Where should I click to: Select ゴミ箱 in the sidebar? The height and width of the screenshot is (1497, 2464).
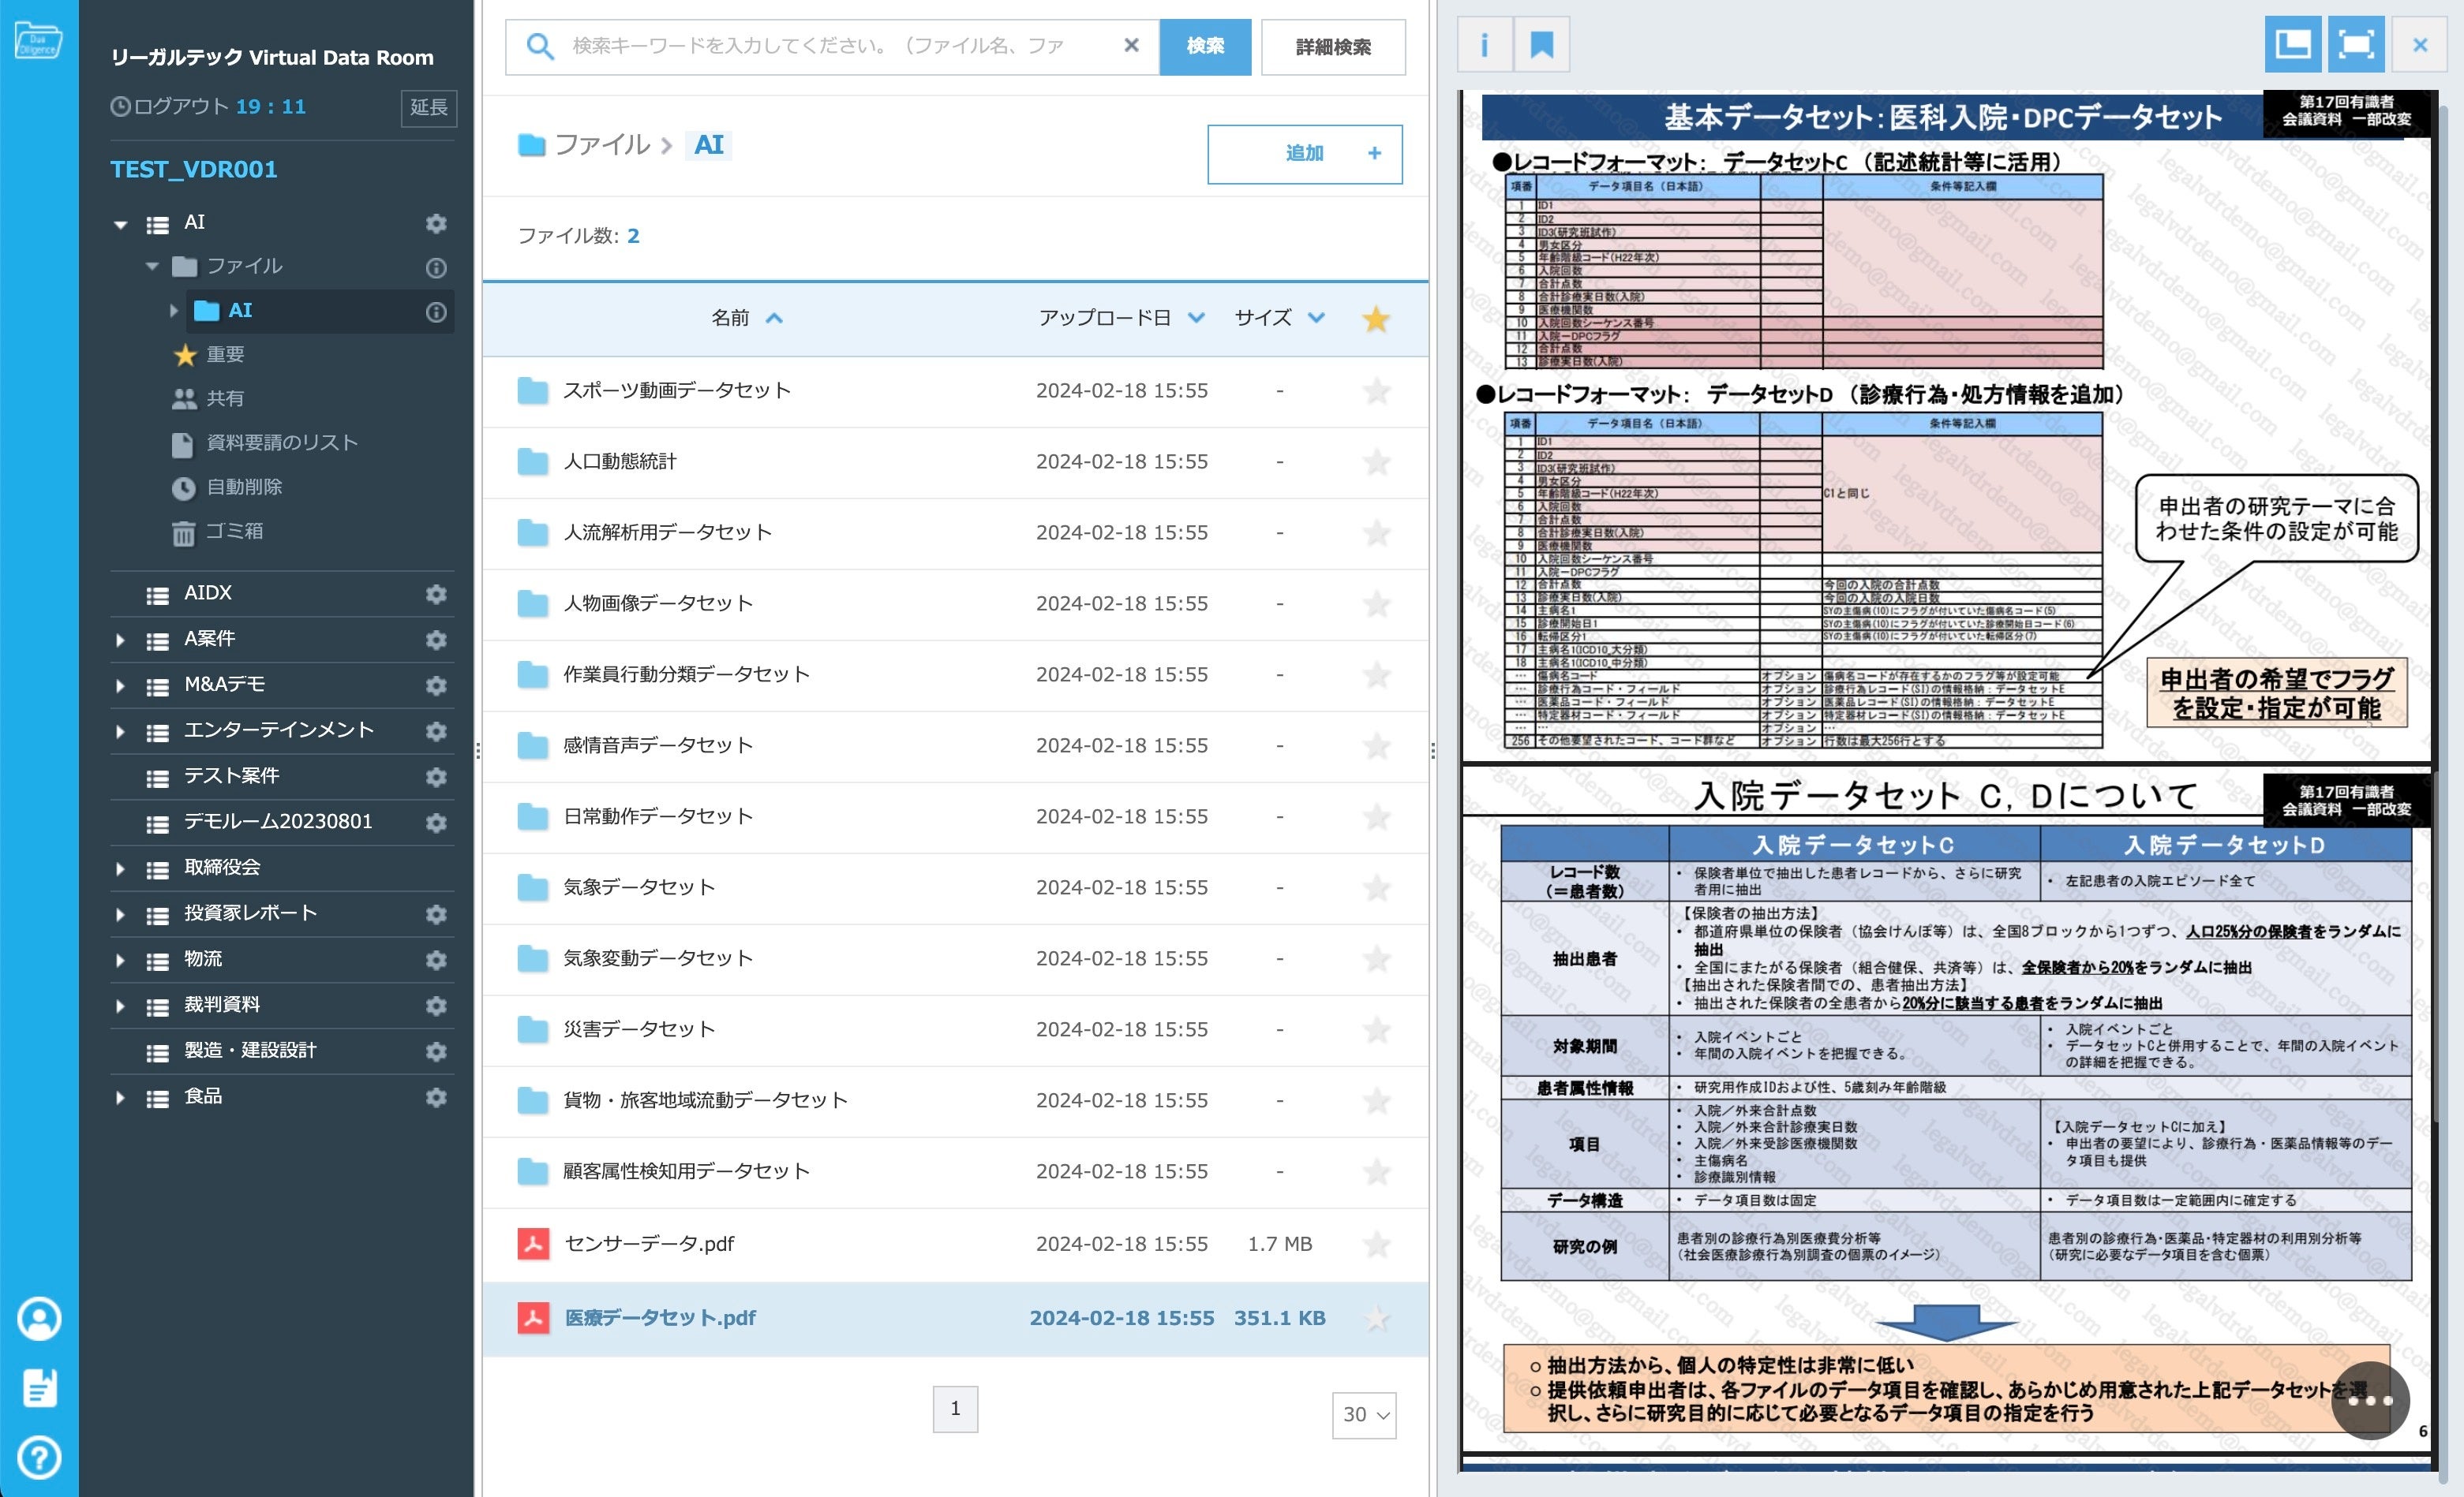click(x=234, y=532)
